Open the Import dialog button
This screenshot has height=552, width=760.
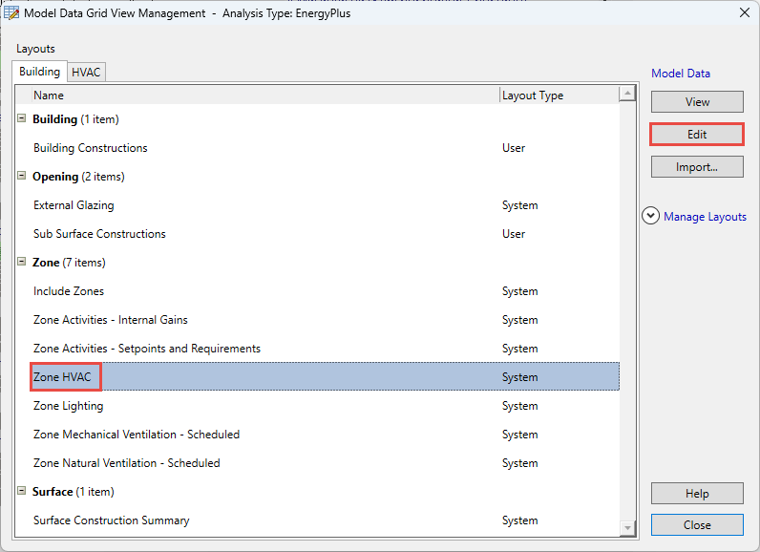pyautogui.click(x=697, y=167)
